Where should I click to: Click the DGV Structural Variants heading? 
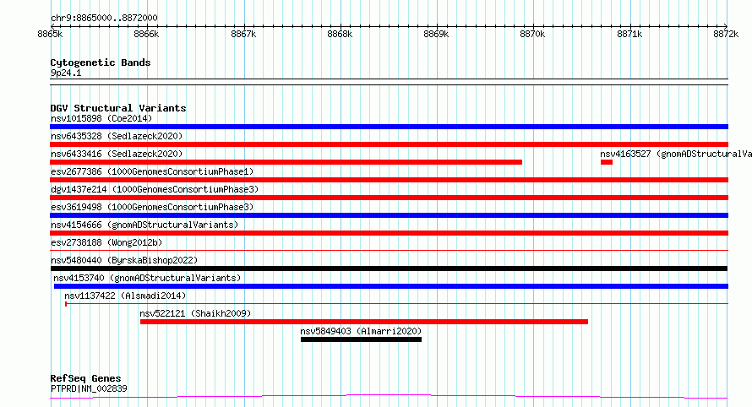point(118,108)
